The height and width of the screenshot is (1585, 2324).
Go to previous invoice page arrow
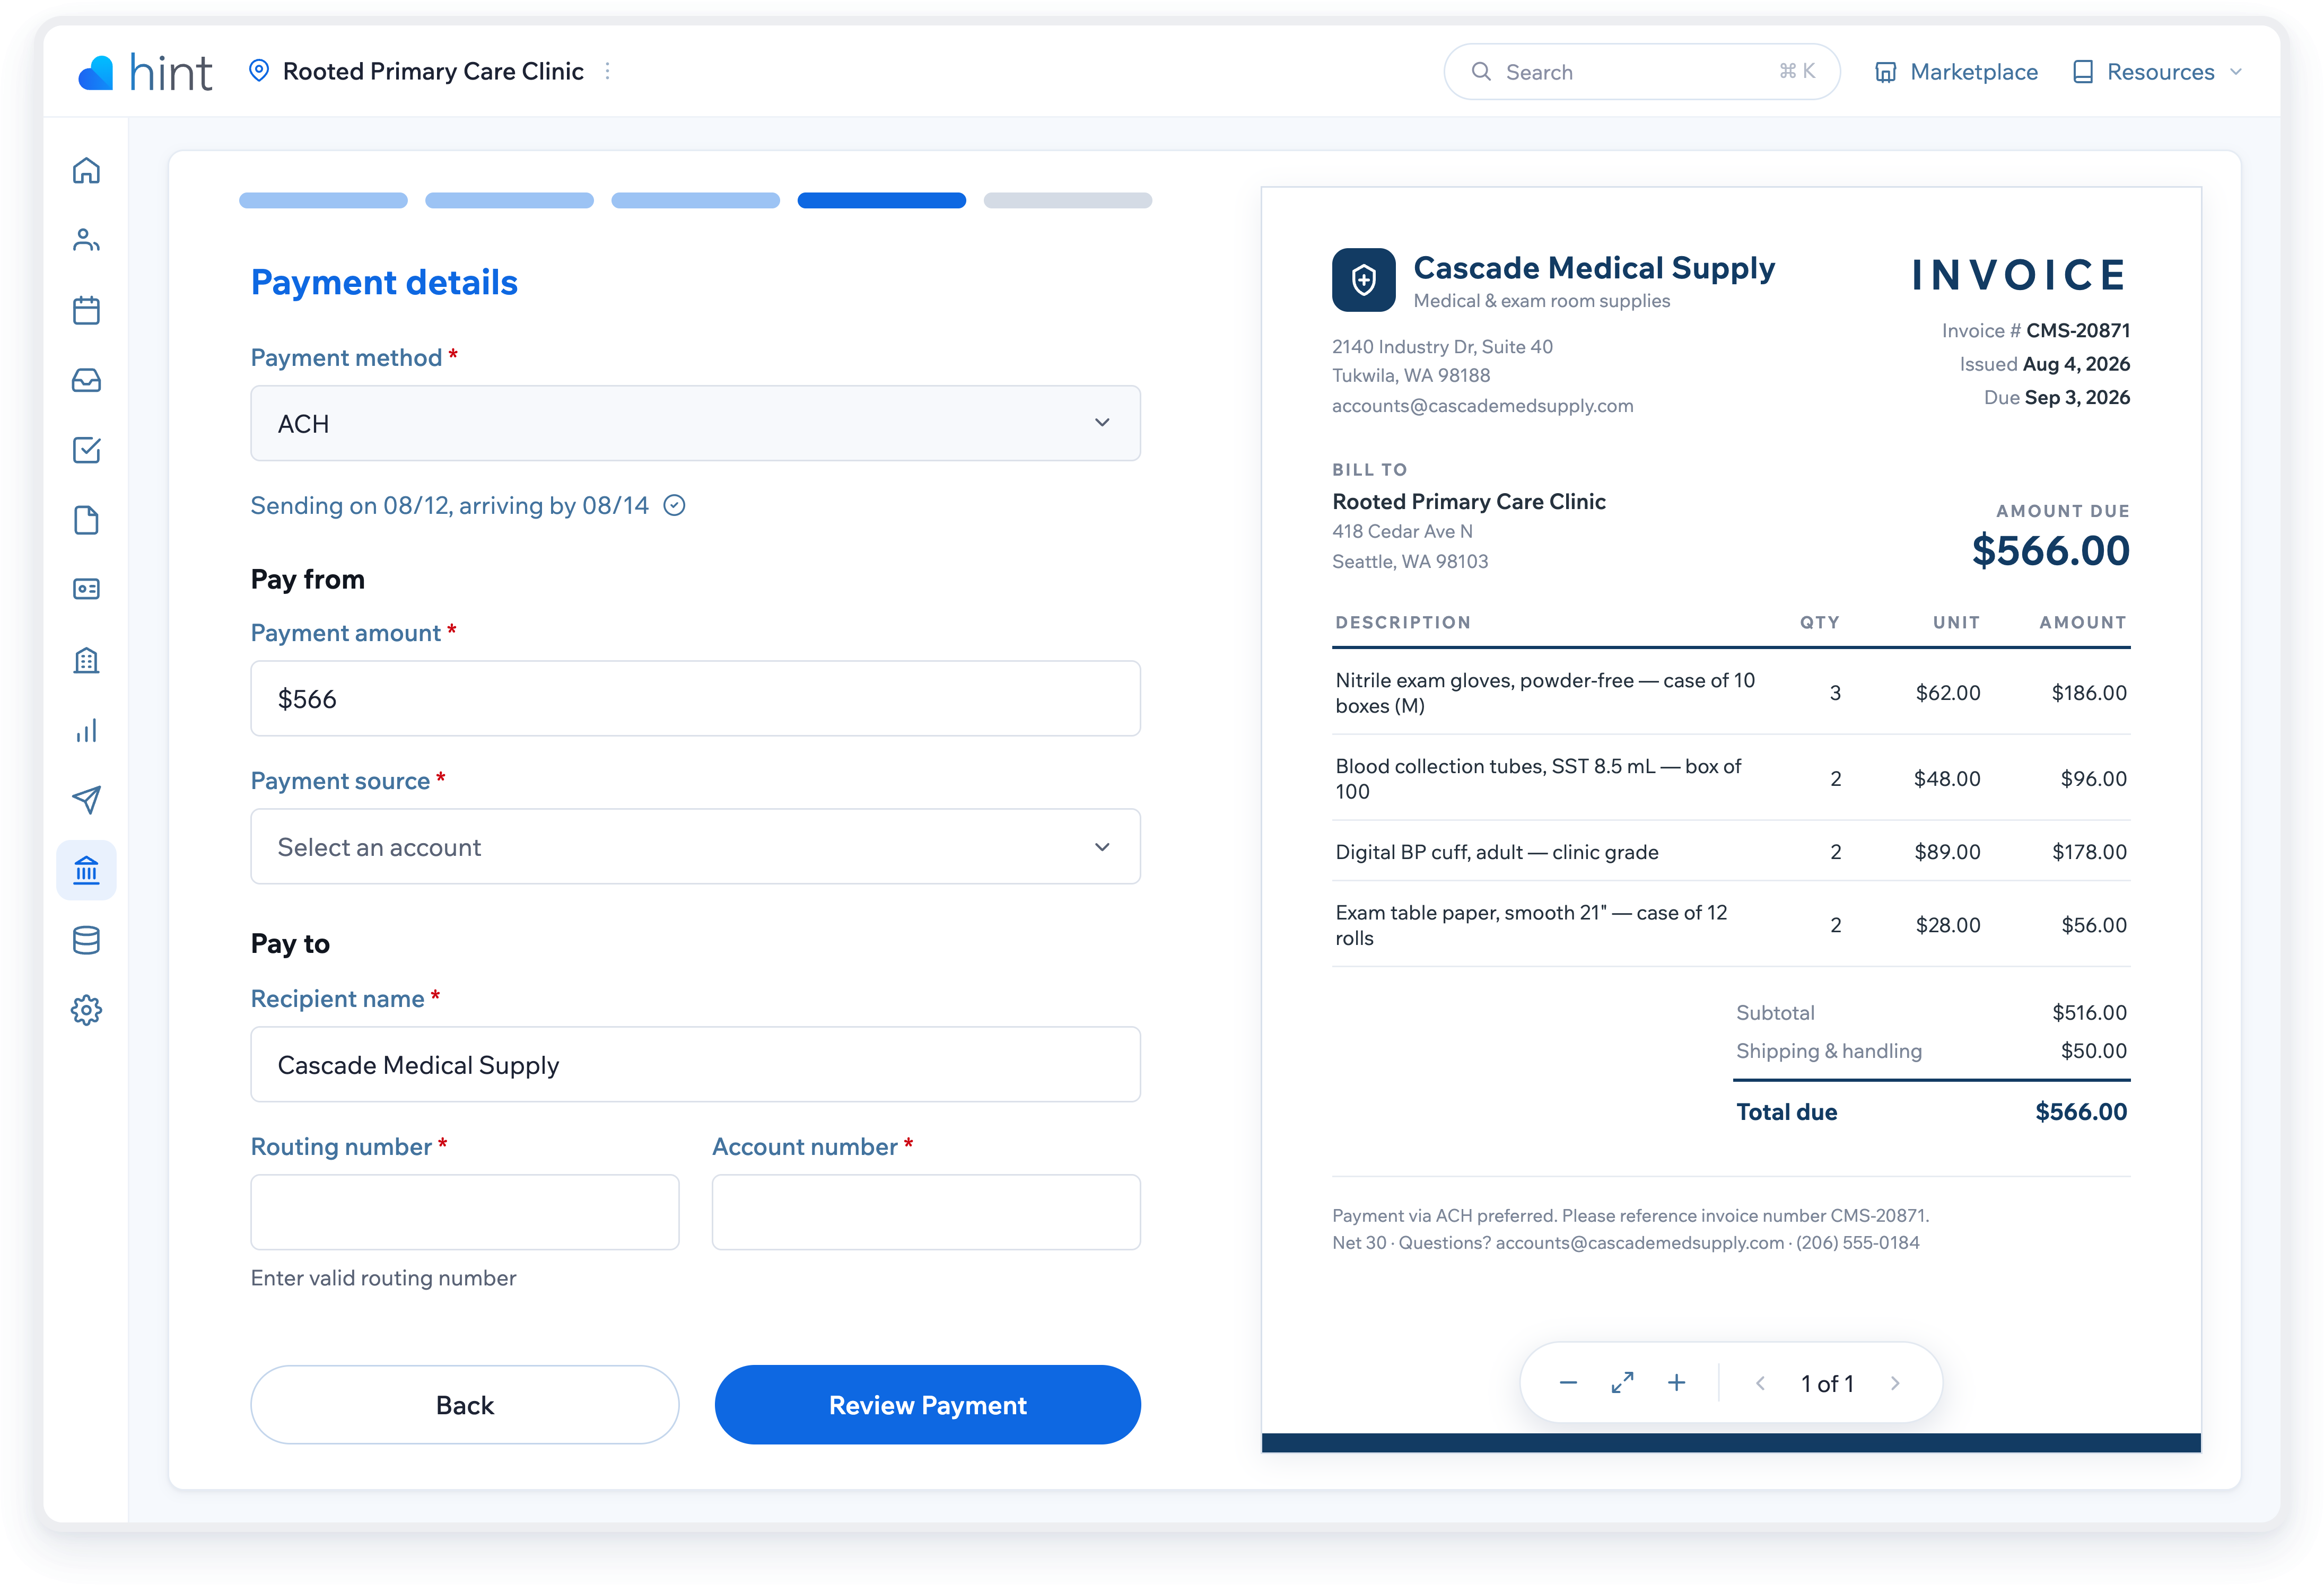click(x=1760, y=1383)
